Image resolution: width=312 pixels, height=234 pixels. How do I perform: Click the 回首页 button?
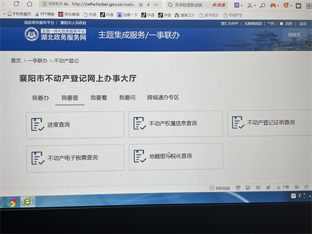(x=295, y=34)
